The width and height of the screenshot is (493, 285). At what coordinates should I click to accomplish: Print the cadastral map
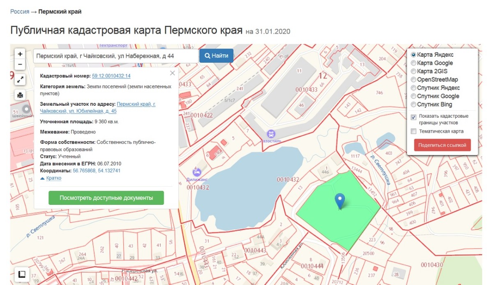(20, 95)
